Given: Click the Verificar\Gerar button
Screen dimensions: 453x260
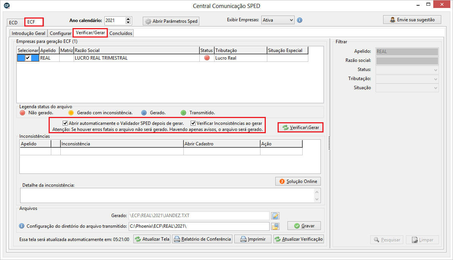Looking at the screenshot, I should coord(300,128).
